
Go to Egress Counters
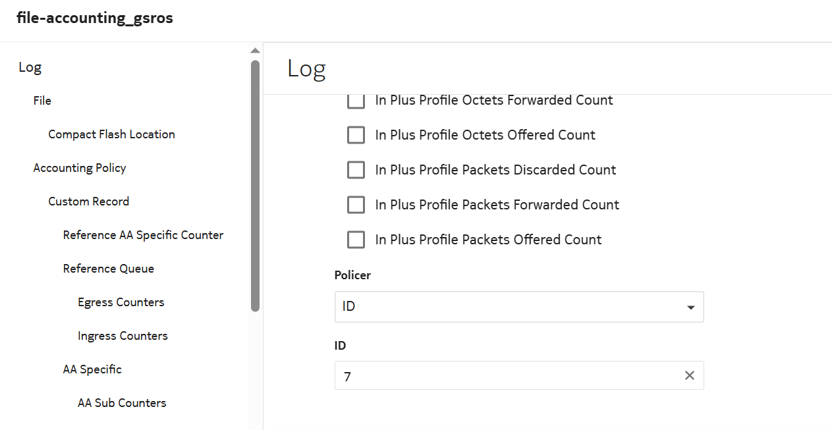[121, 302]
